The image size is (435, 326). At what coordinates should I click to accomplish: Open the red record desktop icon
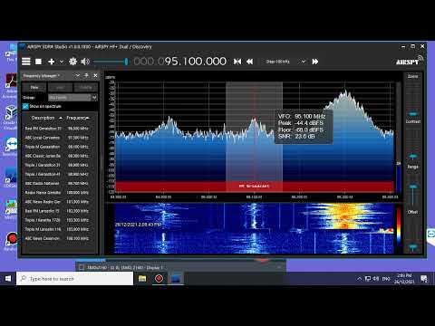[12, 240]
